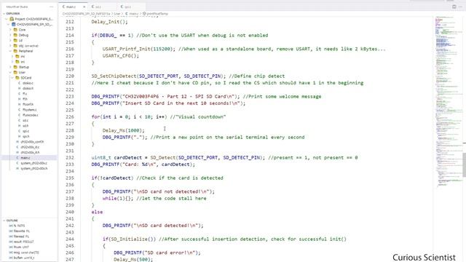Click the obj folder icon

click(x=15, y=46)
